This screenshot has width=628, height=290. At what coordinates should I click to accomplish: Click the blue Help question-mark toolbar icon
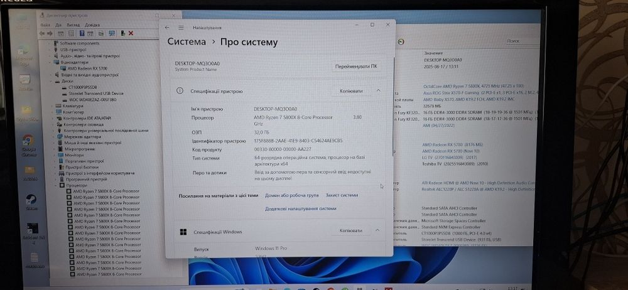click(x=82, y=33)
